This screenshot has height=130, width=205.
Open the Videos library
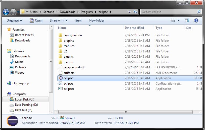pos(19,73)
